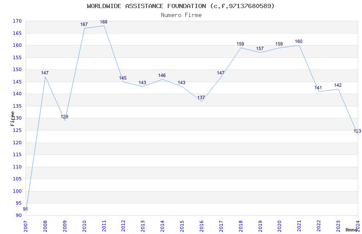Screen dimensions: 362x234
Task: Click the 2014 year tick on x-axis
Action: point(163,226)
